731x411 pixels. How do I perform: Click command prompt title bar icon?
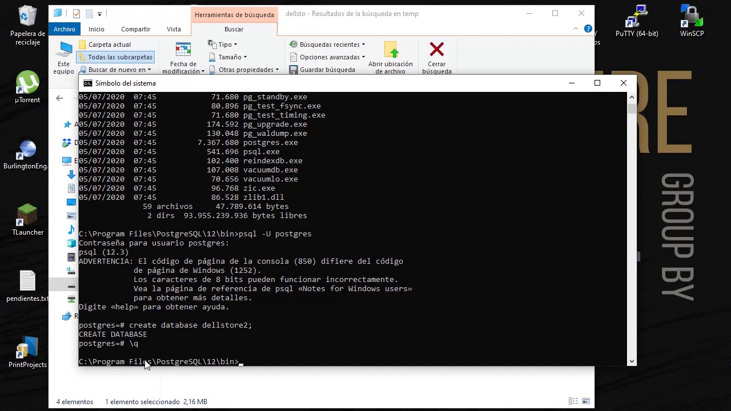click(87, 83)
